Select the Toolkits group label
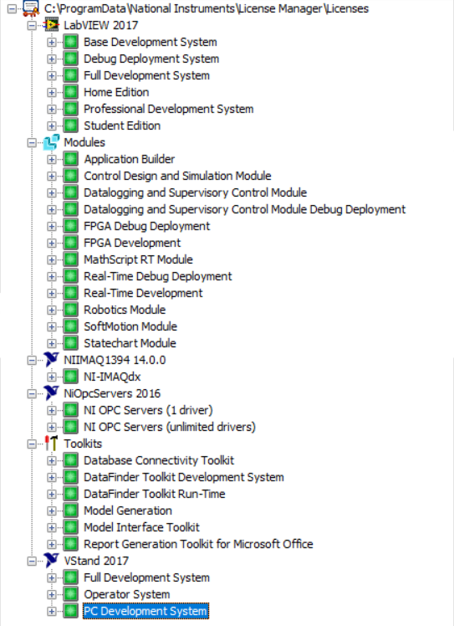 [83, 444]
